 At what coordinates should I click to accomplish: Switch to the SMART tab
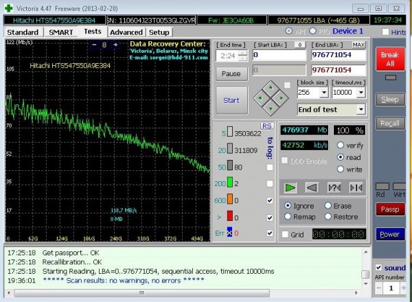60,32
